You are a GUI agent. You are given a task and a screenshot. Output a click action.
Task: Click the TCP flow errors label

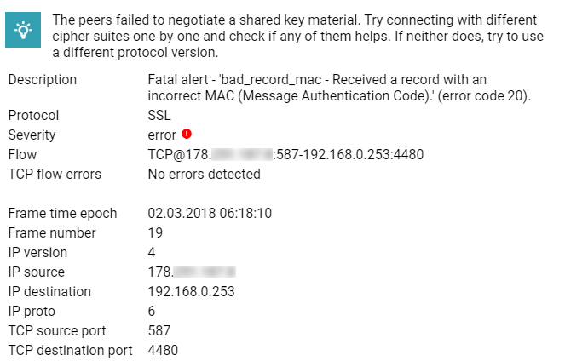(55, 175)
